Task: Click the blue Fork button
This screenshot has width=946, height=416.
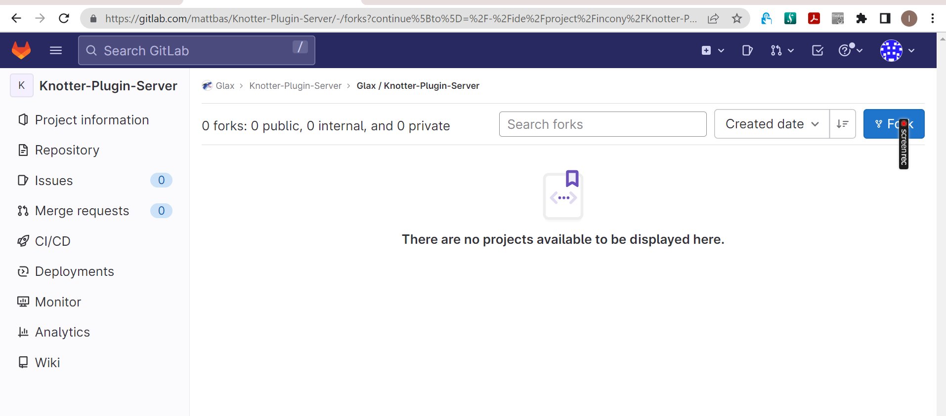Action: [x=894, y=124]
